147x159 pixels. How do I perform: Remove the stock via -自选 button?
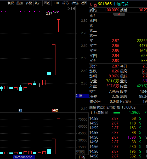[75, 3]
